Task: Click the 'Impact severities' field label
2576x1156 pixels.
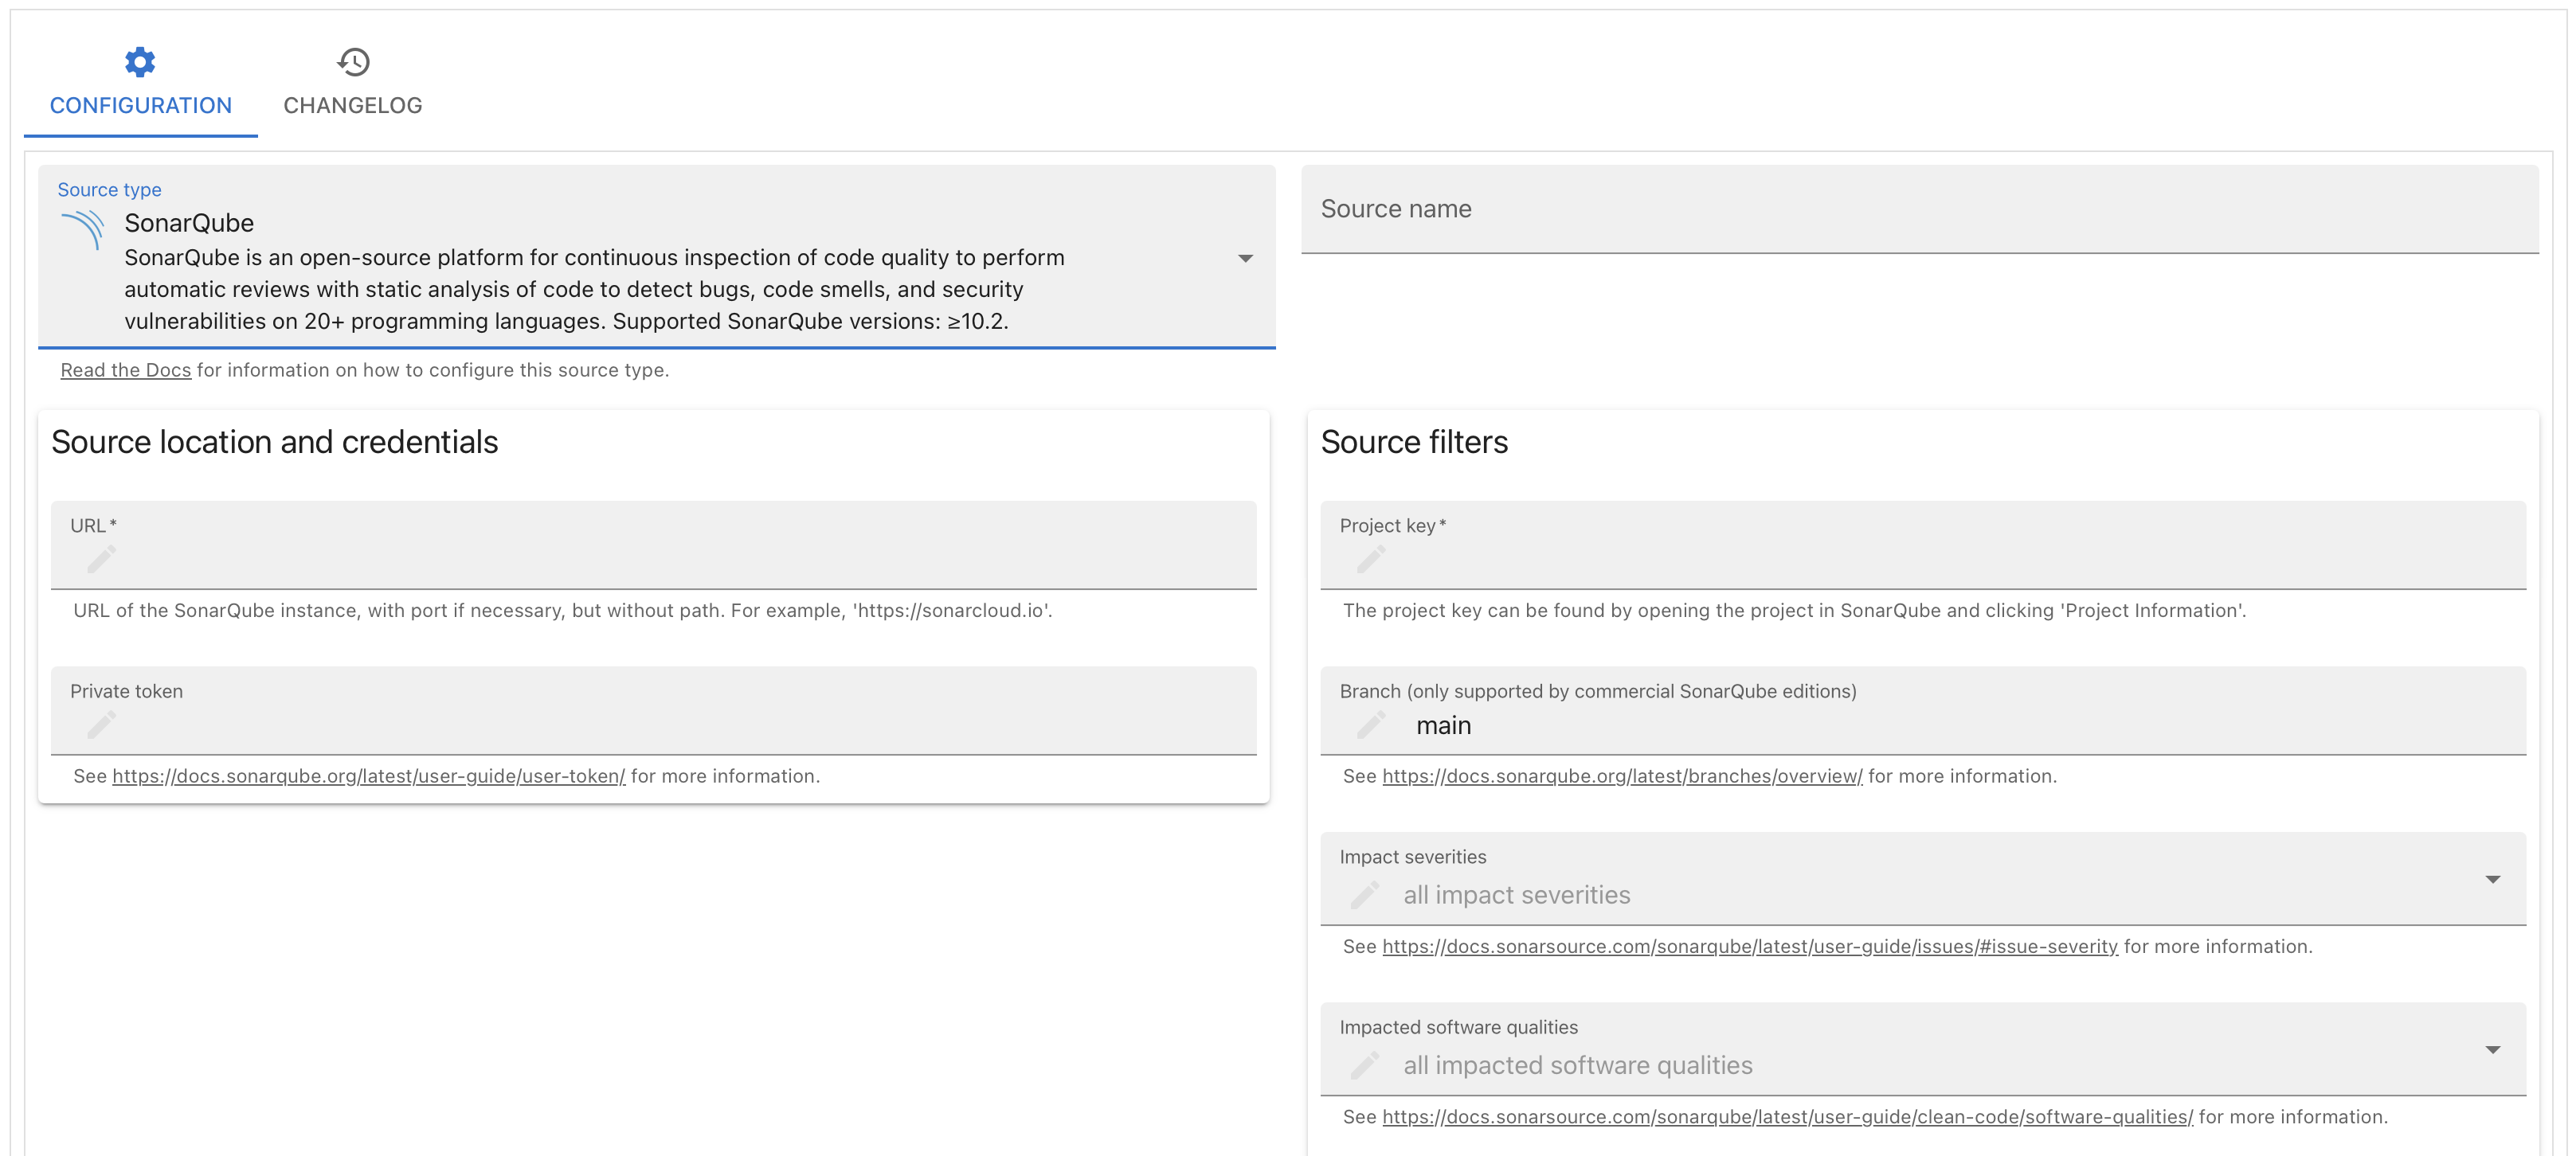Action: point(1412,857)
